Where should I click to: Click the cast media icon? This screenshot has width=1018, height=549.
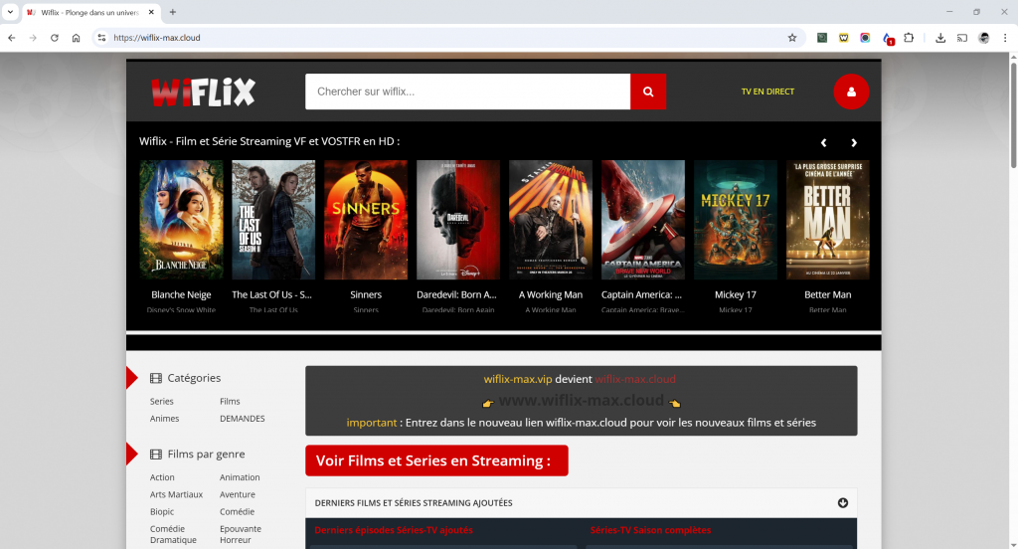coord(962,38)
